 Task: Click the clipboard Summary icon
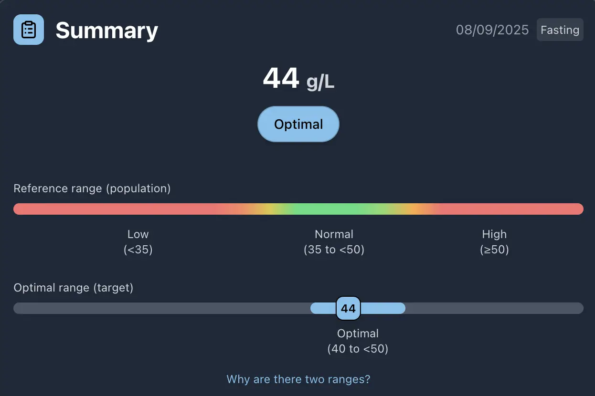coord(28,29)
